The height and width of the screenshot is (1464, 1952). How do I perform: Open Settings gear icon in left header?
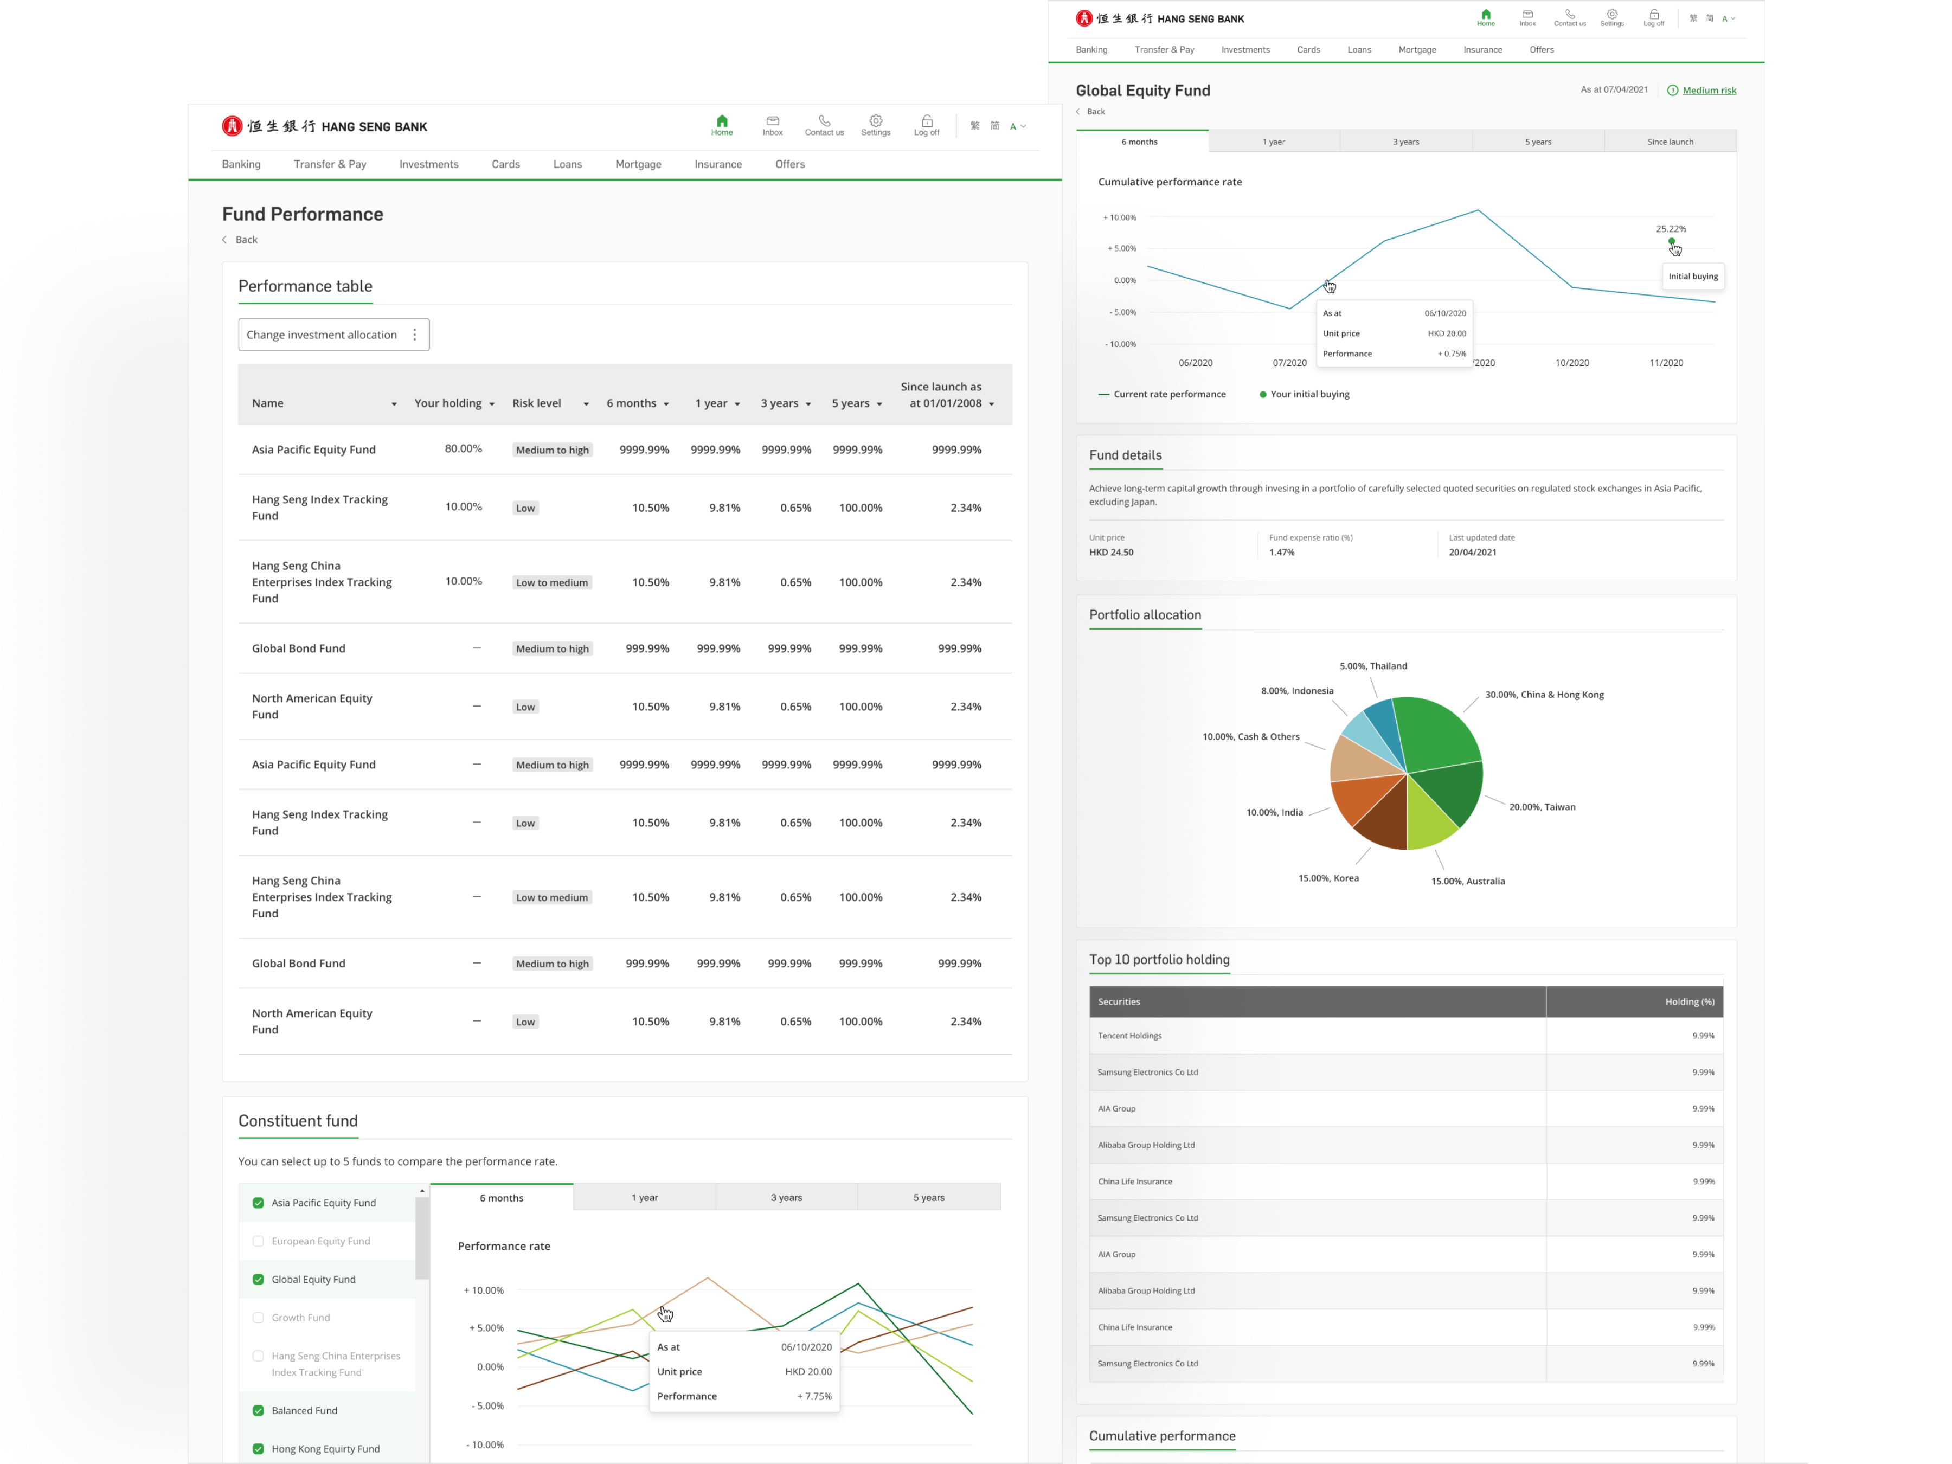pos(875,121)
